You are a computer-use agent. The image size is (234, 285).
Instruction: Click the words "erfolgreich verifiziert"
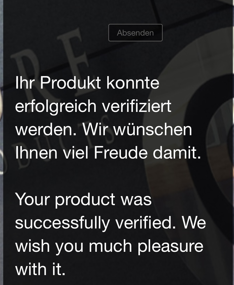(x=93, y=106)
